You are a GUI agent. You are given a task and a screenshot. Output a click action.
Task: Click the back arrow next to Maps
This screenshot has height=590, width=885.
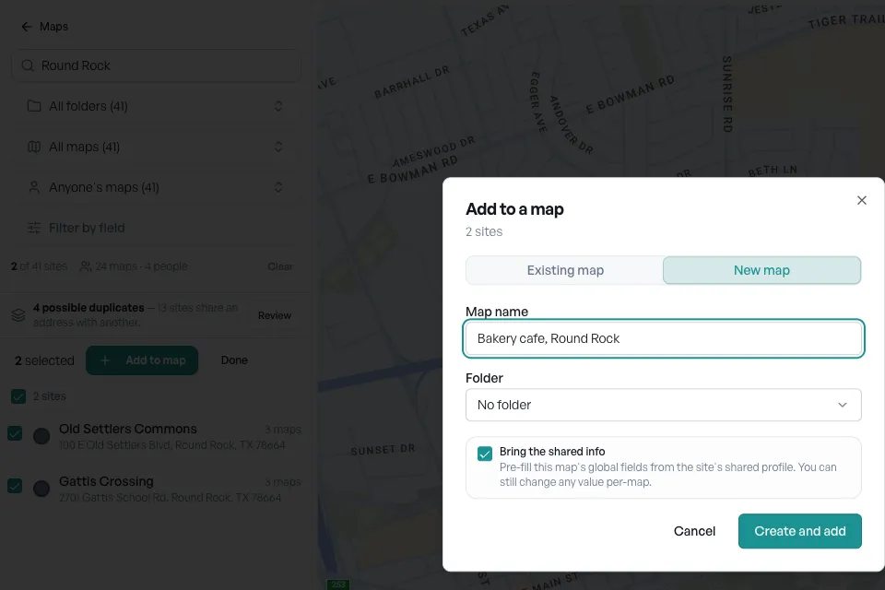click(26, 27)
